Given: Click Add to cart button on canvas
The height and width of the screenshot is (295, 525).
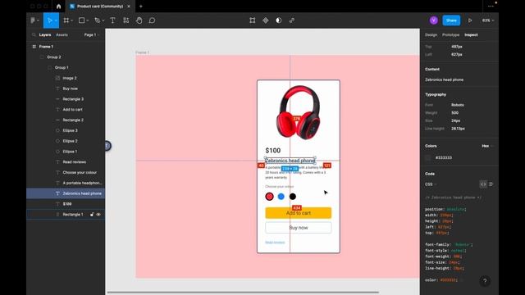Looking at the screenshot, I should (x=299, y=213).
